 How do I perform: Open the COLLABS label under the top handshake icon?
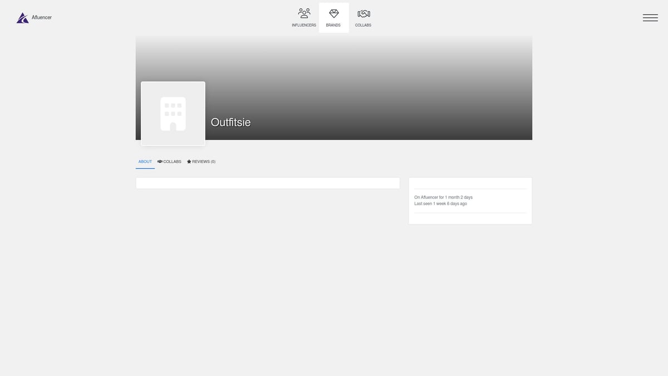(363, 25)
